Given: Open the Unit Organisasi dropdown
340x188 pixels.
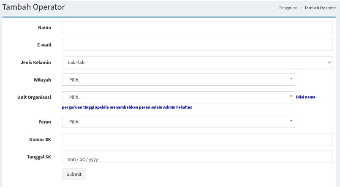Looking at the screenshot, I should tap(178, 97).
